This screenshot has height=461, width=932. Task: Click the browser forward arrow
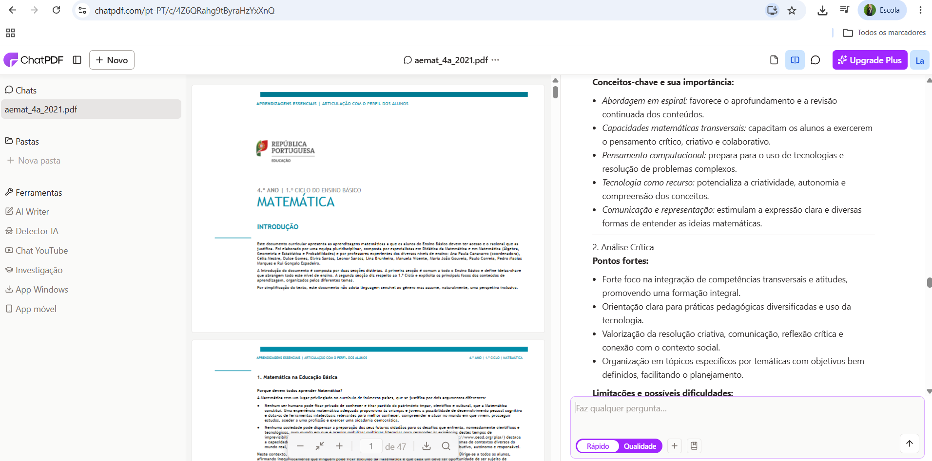(34, 10)
